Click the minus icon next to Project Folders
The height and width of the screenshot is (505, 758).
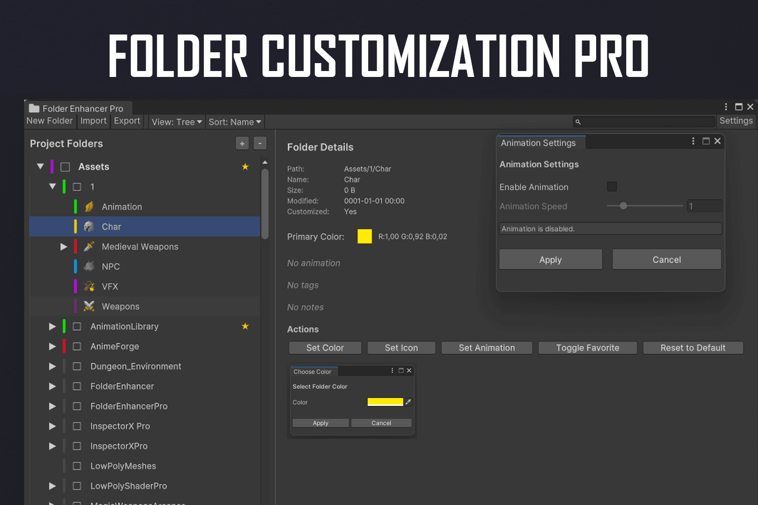coord(260,143)
